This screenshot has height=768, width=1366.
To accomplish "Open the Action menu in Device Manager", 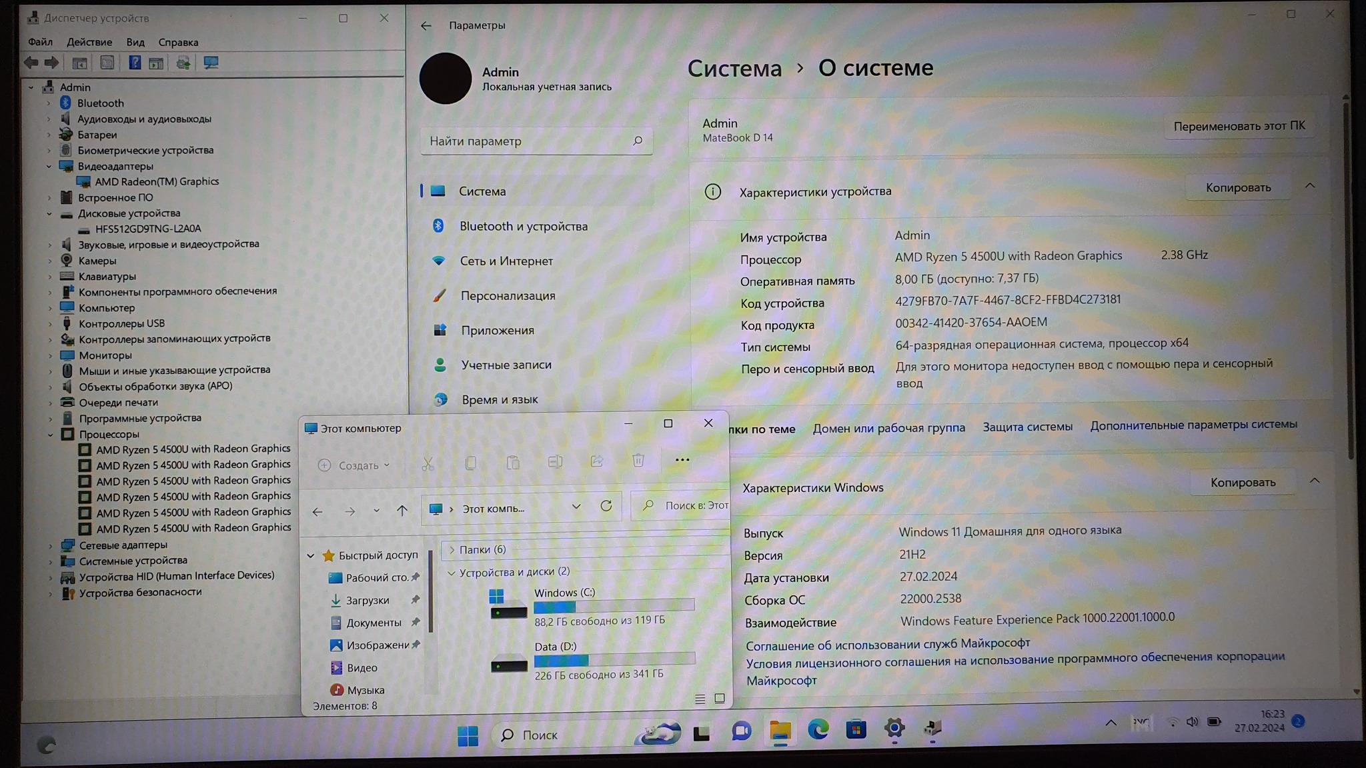I will pos(89,42).
